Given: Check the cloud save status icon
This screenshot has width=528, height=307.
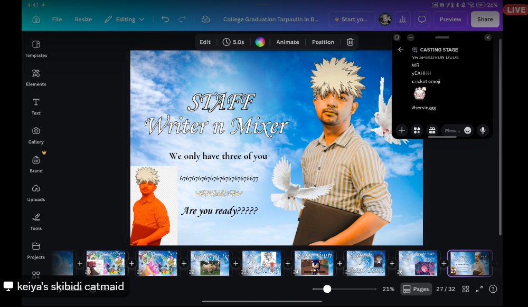Looking at the screenshot, I should (206, 20).
